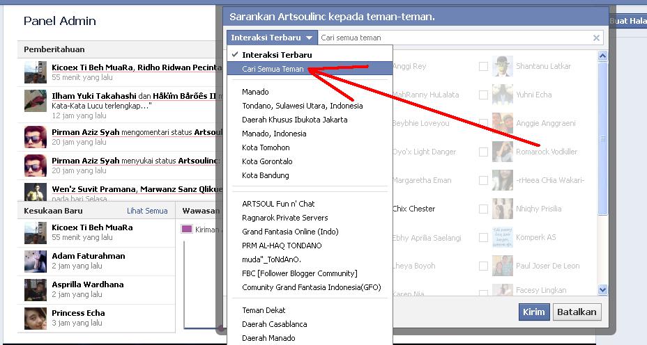The image size is (647, 345).
Task: Cancel the dialog with Batalkan button
Action: pyautogui.click(x=577, y=312)
